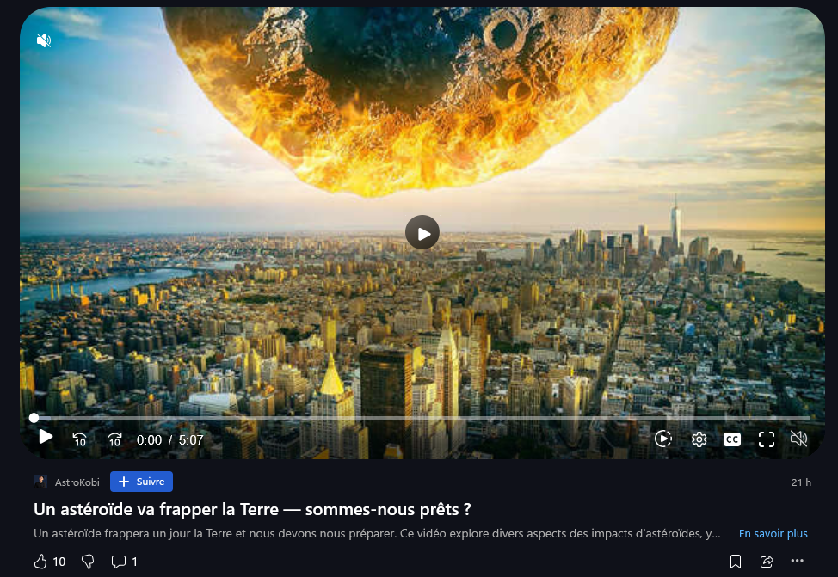Toggle closed captions CC
The width and height of the screenshot is (838, 577).
(732, 439)
